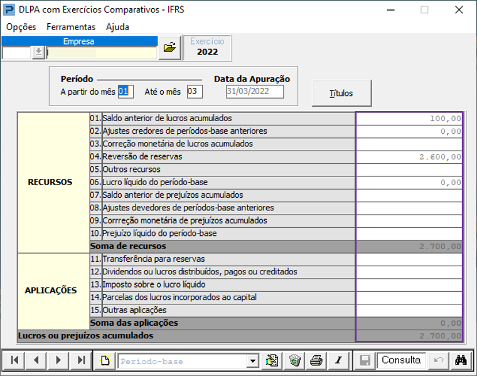
Task: Minimize the DLPA window
Action: (390, 10)
